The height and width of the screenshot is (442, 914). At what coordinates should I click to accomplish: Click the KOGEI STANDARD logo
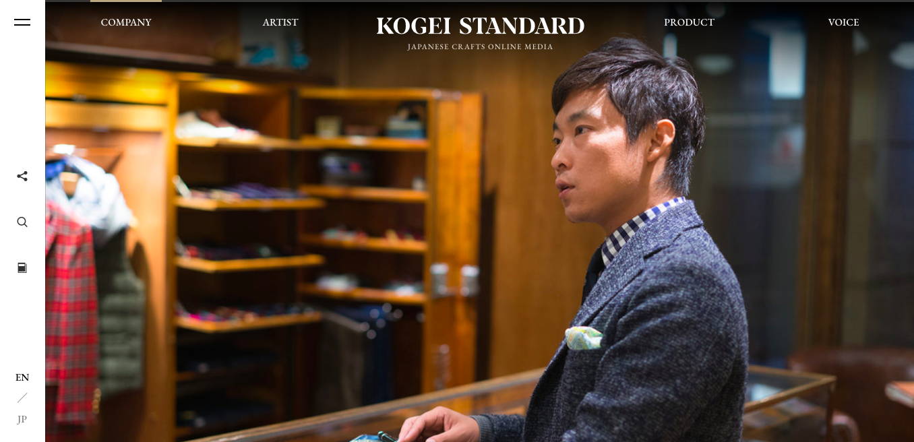point(481,26)
